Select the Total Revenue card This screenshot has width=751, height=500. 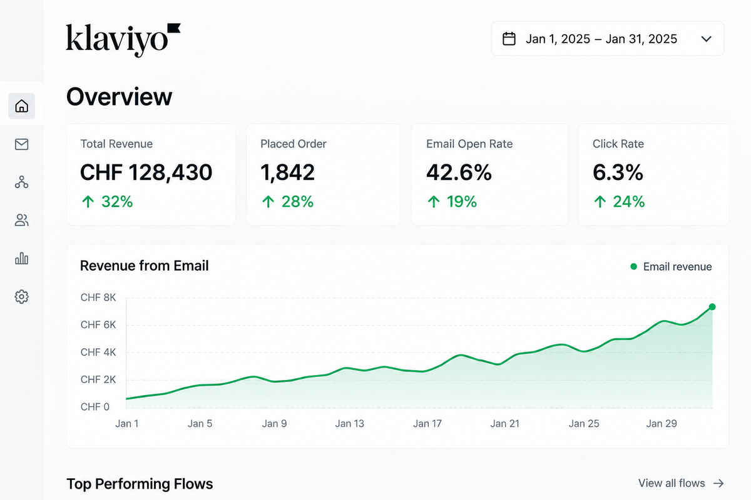151,174
